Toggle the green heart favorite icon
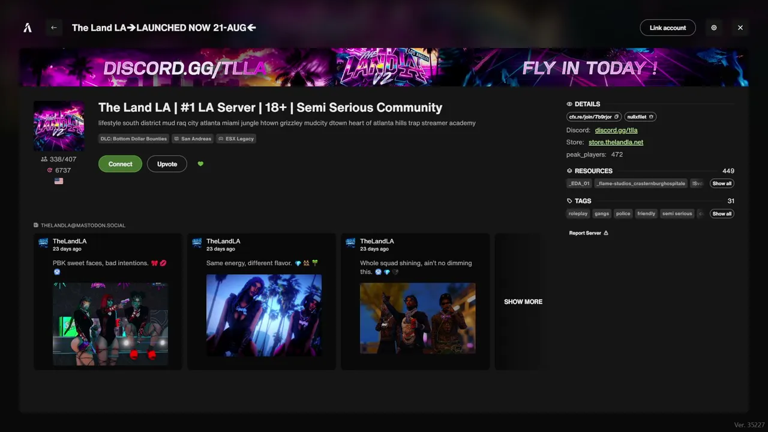This screenshot has width=768, height=432. coord(200,164)
